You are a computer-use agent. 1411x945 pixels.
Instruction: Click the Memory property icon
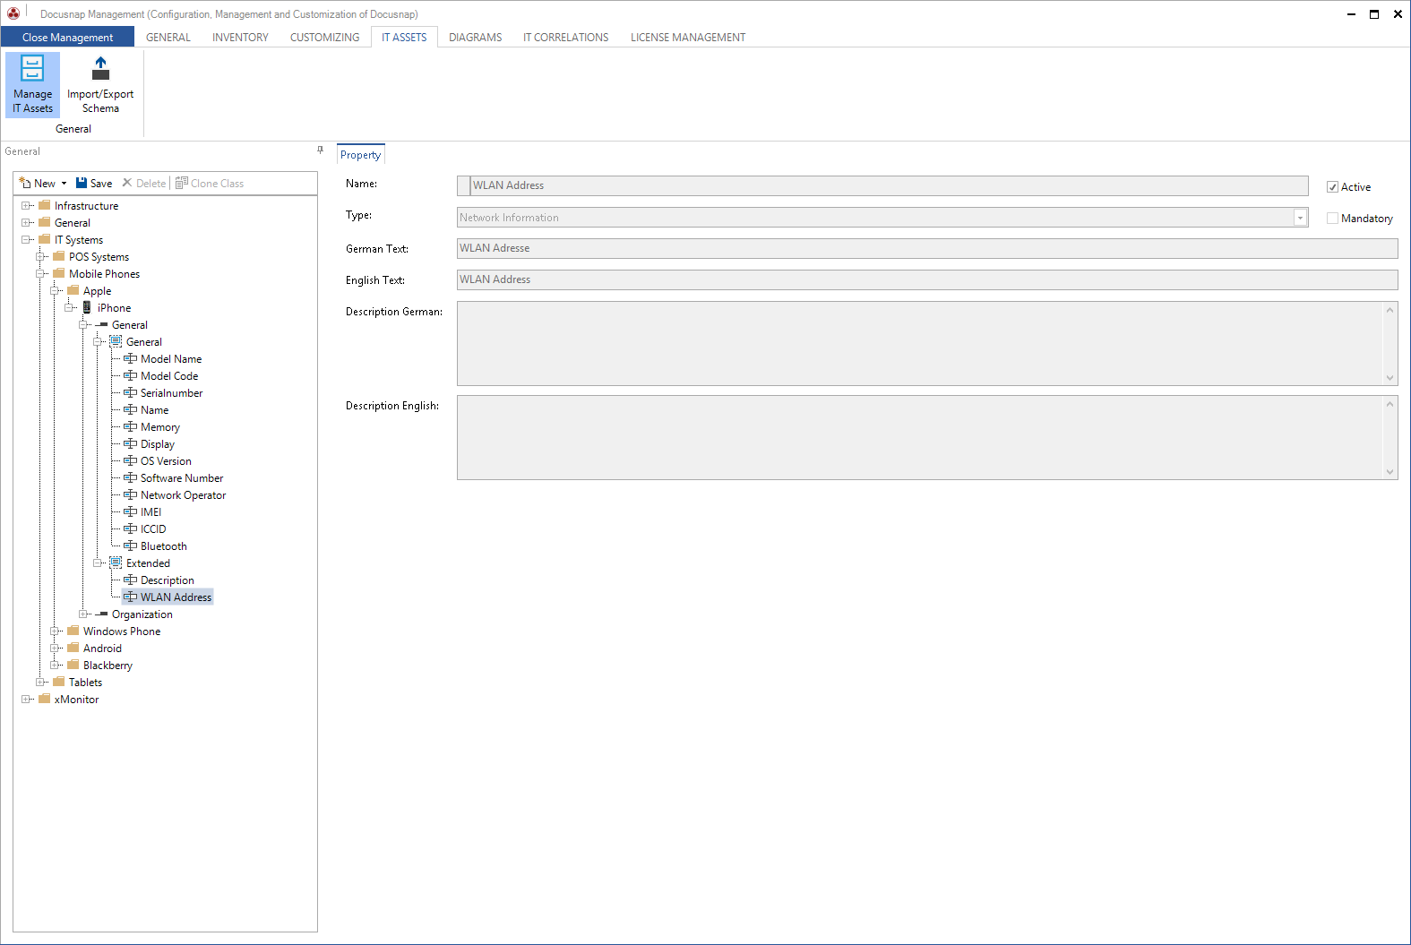coord(131,426)
